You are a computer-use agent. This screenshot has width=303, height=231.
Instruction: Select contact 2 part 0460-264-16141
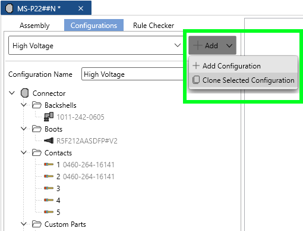(89, 177)
